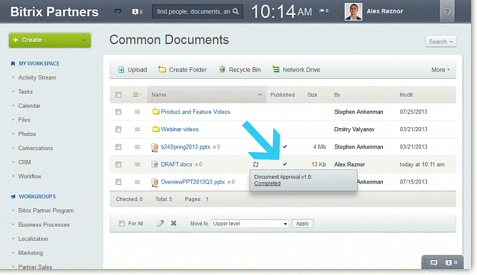Image resolution: width=477 pixels, height=275 pixels.
Task: Open Alex Reznor's profile photo
Action: 353,11
